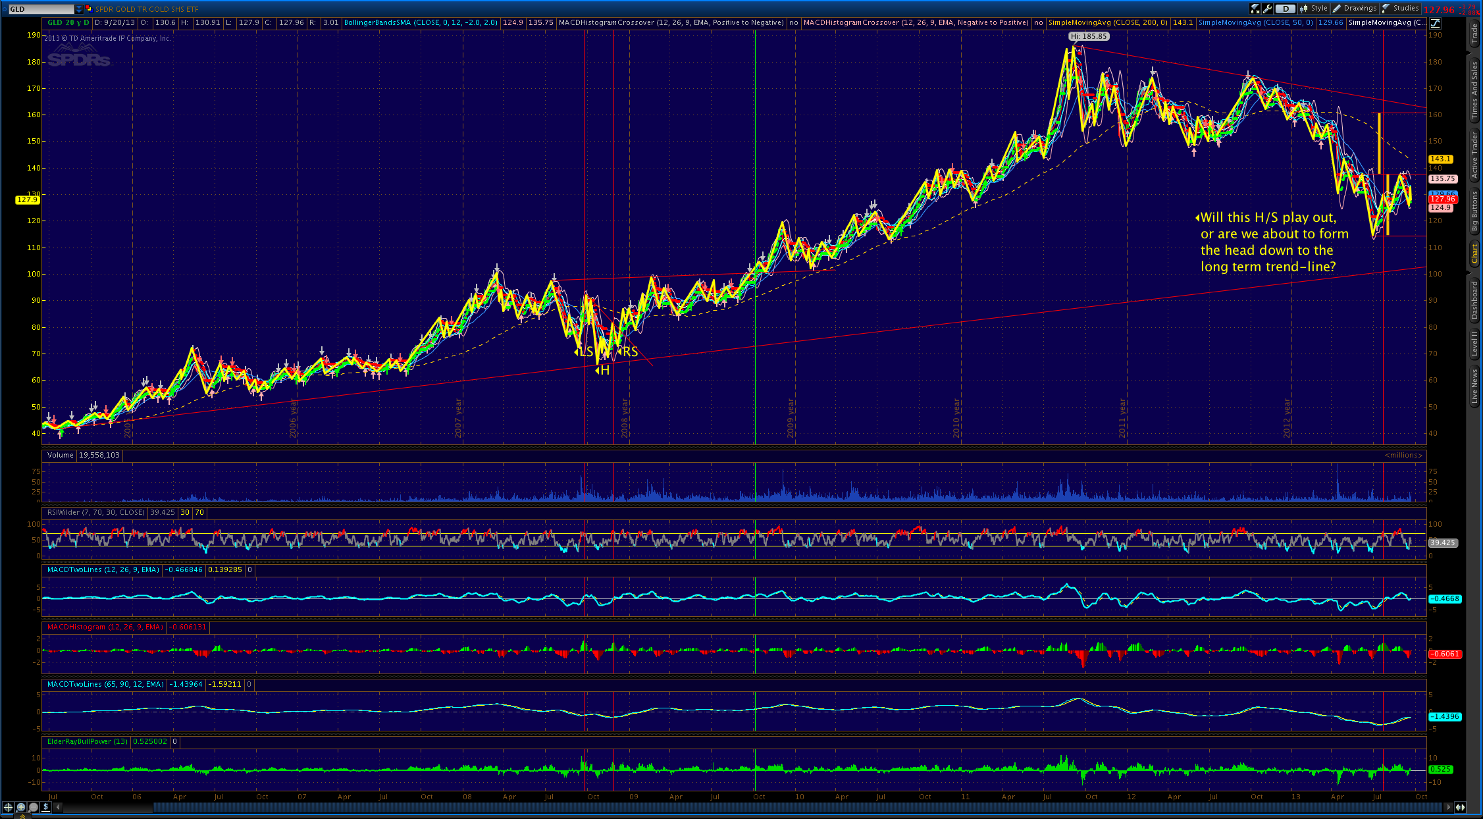Click the Hi: 185.85 price bubble
1483x819 pixels.
(1089, 37)
